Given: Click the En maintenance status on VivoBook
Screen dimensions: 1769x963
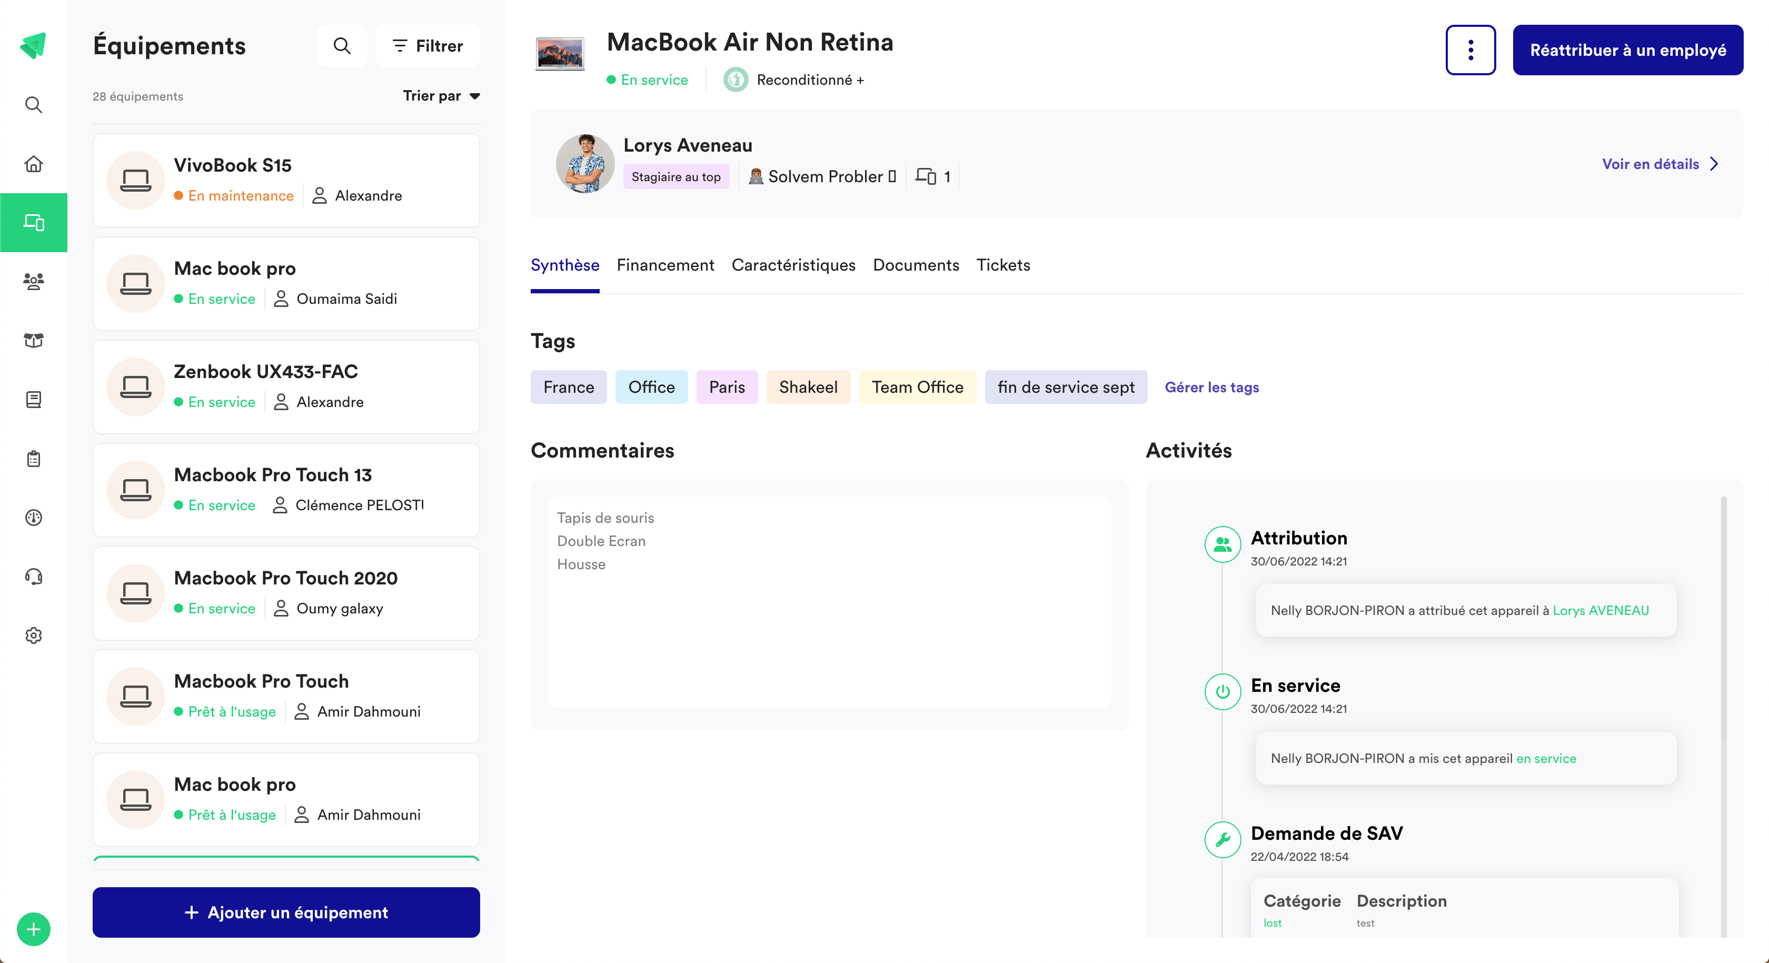Looking at the screenshot, I should (x=233, y=196).
